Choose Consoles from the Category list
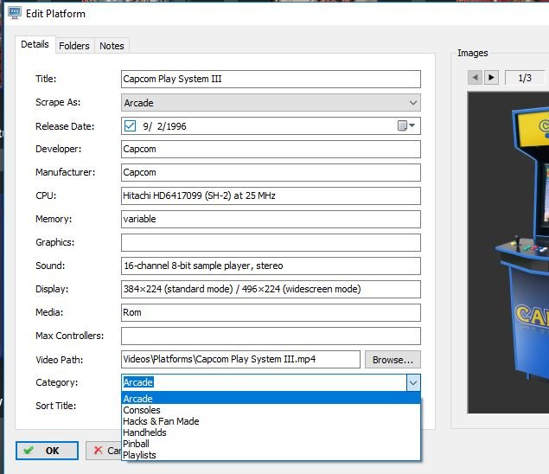Image resolution: width=549 pixels, height=474 pixels. pyautogui.click(x=271, y=410)
